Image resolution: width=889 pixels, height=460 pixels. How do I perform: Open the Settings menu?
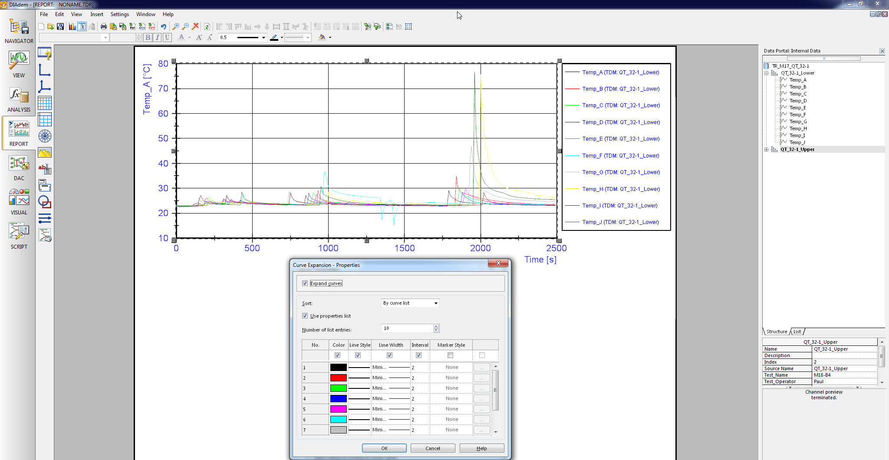[x=120, y=14]
